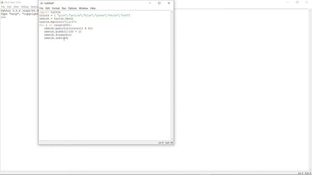312x175 pixels.
Task: Click the editor status 'Ln: 9'
Action: point(161,142)
